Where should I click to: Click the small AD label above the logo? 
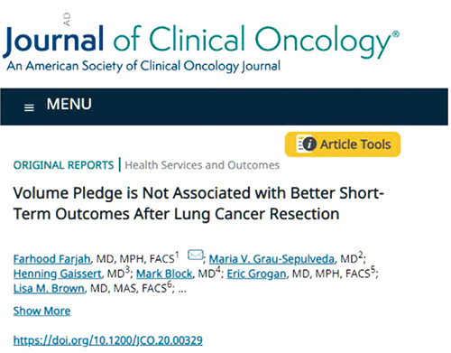tap(67, 19)
